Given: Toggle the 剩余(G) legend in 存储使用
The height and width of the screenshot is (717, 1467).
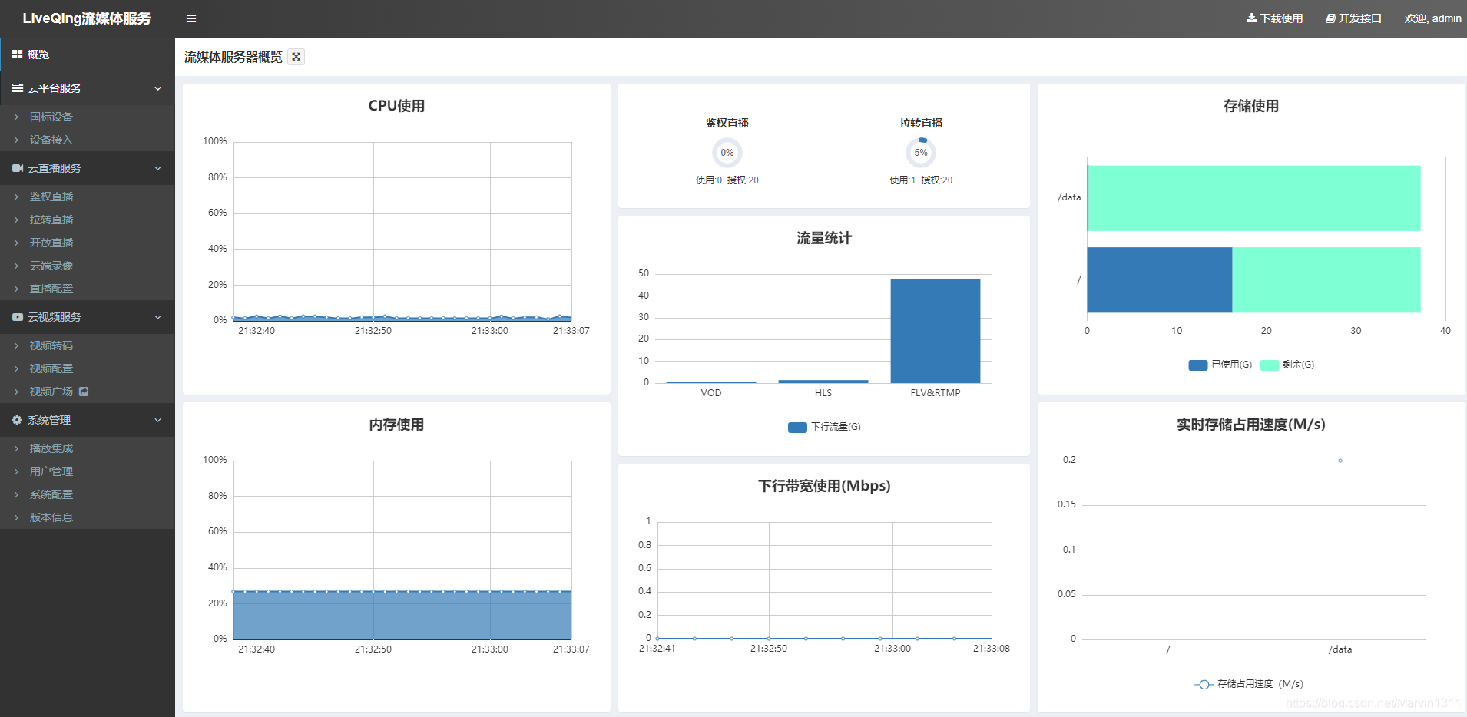Looking at the screenshot, I should point(1287,365).
